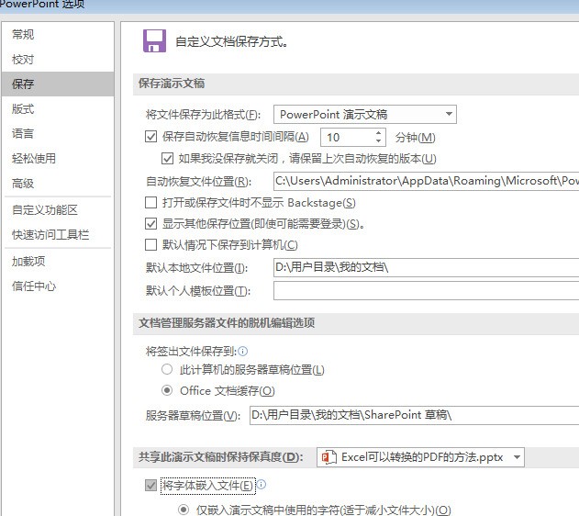The image size is (579, 516).
Task: Increase the AutoRecover interval with up arrow
Action: 378,133
